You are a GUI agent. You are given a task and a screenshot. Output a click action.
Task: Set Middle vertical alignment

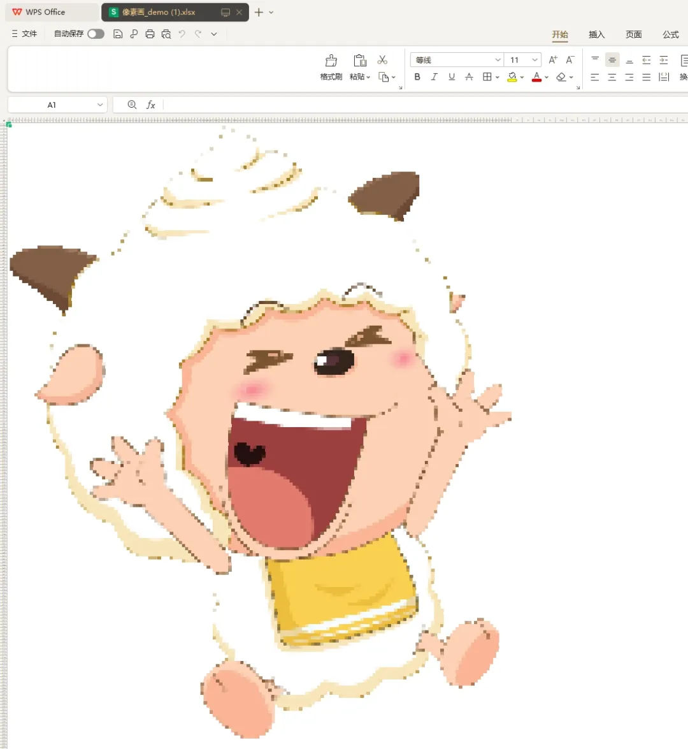point(612,60)
